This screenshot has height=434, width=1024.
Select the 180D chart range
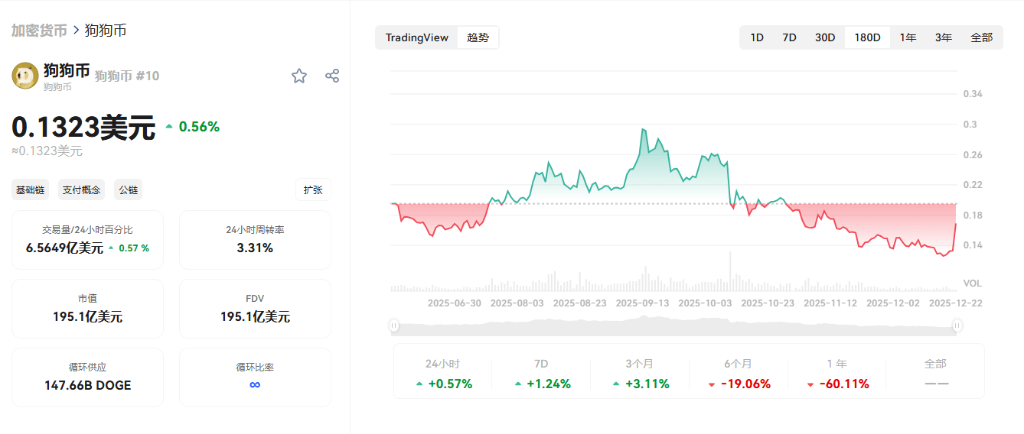(x=867, y=37)
